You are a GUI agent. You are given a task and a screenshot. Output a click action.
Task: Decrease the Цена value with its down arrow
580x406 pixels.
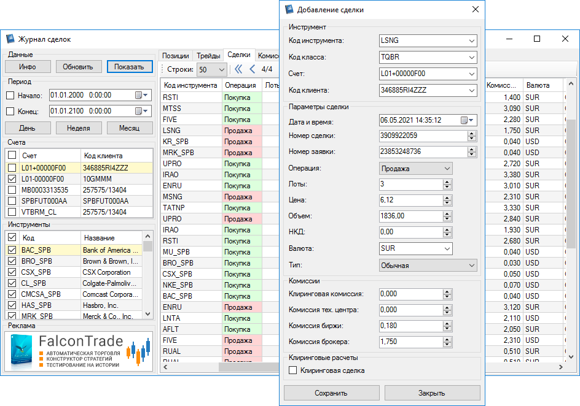[447, 203]
